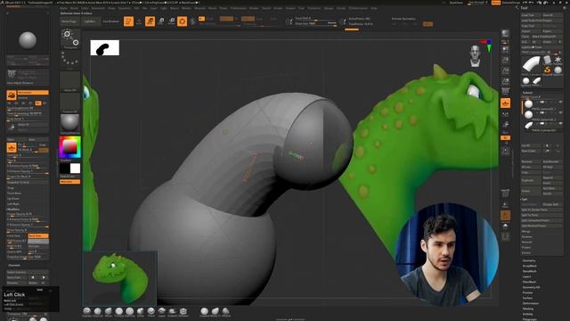
Task: Toggle visibility eye of first Sphere subtool
Action: 560,103
